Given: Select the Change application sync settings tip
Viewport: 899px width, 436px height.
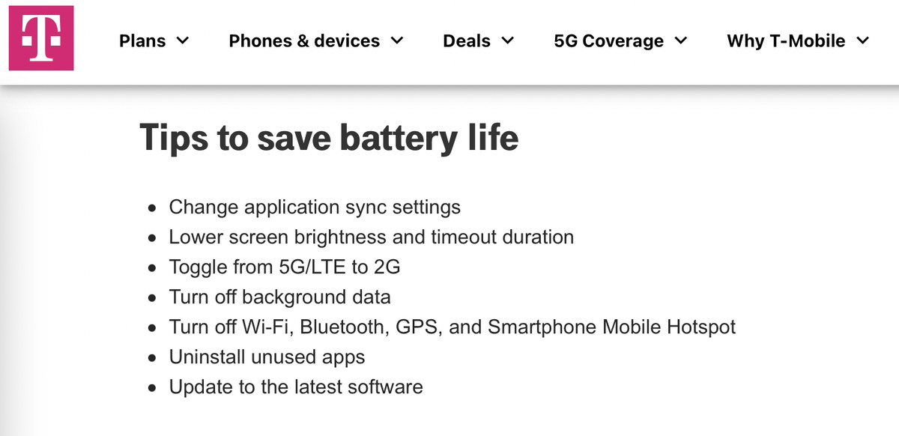Looking at the screenshot, I should (315, 207).
